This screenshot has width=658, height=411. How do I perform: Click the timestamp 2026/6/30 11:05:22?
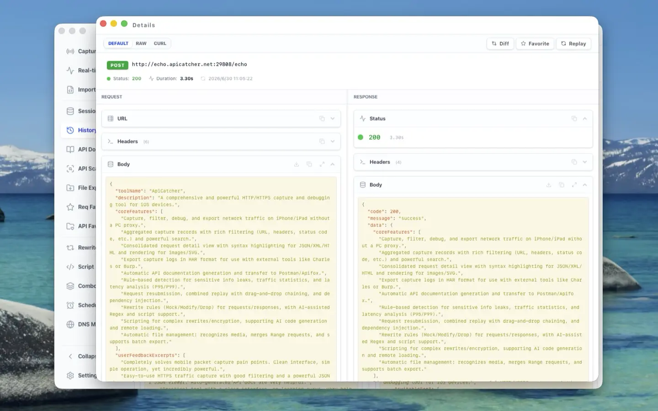click(230, 79)
